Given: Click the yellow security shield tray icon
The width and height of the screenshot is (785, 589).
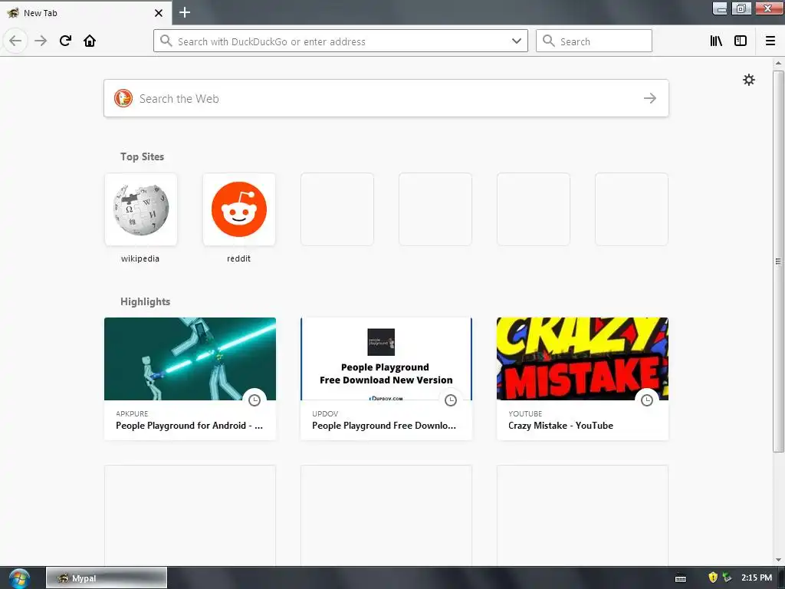Looking at the screenshot, I should [713, 577].
